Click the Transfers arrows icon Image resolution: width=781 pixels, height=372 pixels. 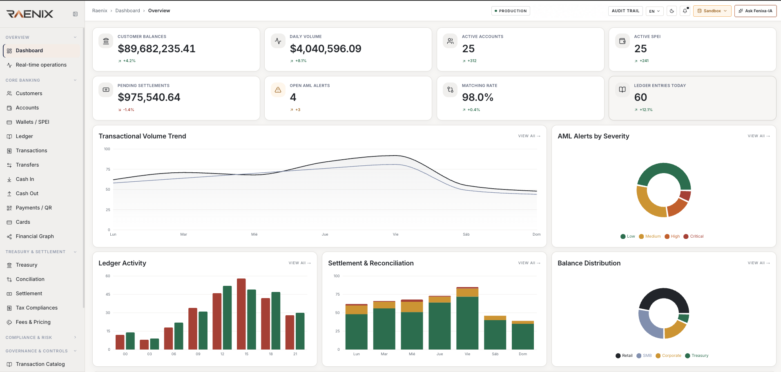[9, 165]
